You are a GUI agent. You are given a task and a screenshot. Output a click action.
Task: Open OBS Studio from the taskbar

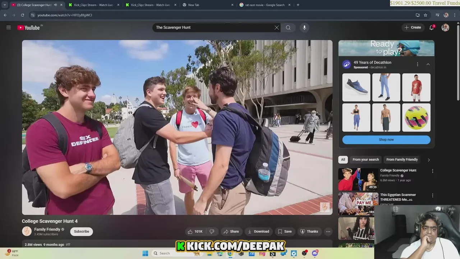coord(304,253)
